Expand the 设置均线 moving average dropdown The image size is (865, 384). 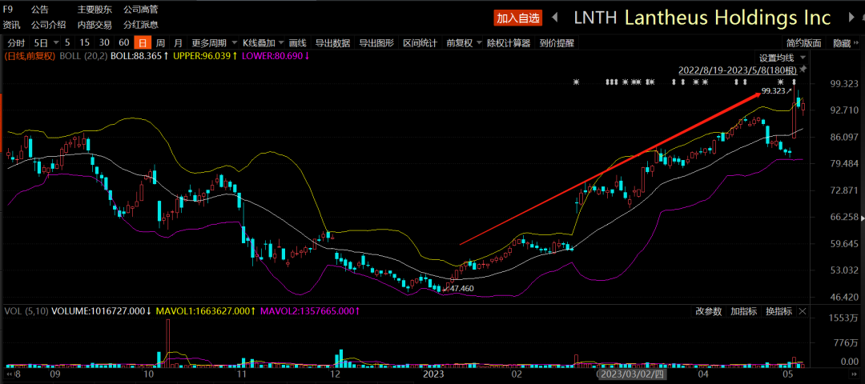(x=781, y=58)
